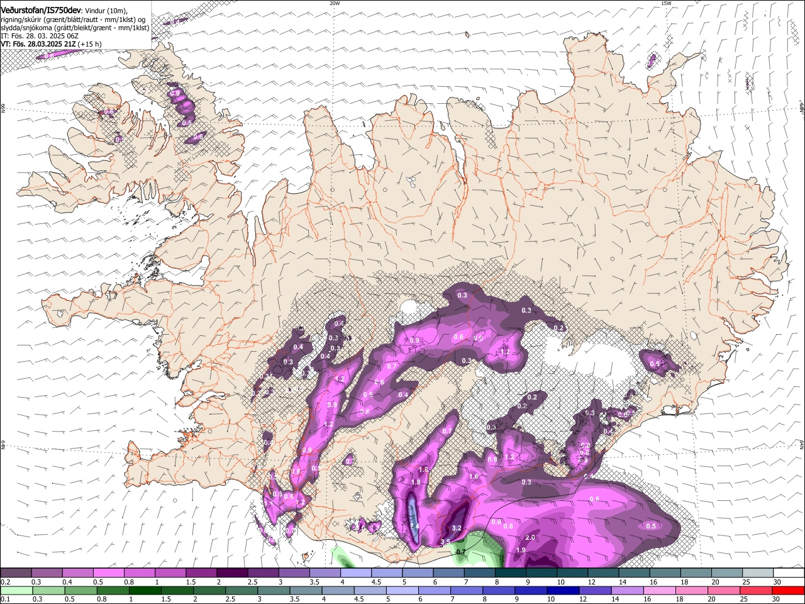This screenshot has height=604, width=805.
Task: Click the valid time 'VT: Fös. 28.03.2025 21Z'
Action: coord(38,44)
